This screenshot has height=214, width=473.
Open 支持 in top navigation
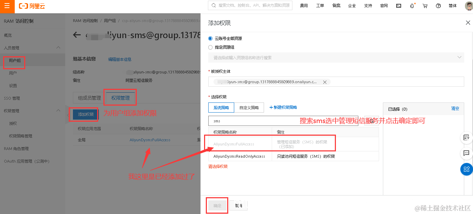(368, 6)
